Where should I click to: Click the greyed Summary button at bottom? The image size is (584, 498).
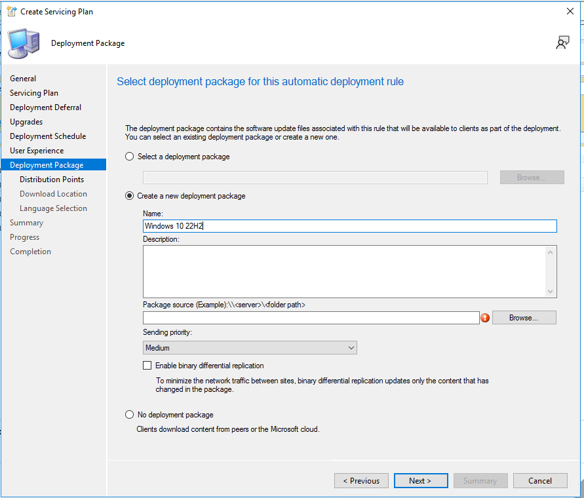pos(480,481)
